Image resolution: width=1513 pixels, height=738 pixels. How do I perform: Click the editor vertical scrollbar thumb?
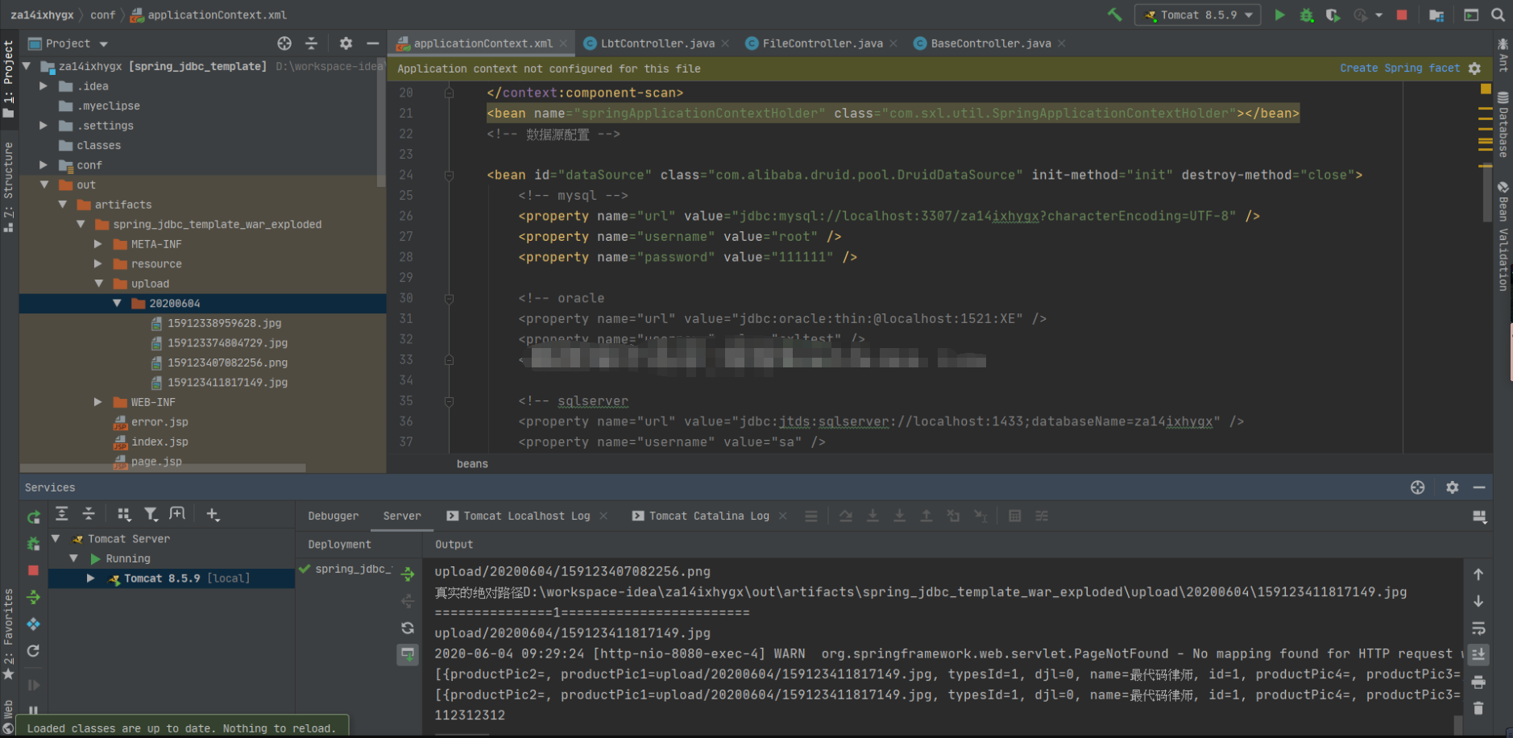(x=1487, y=193)
